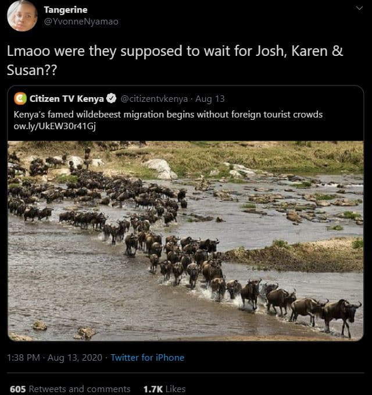The image size is (372, 395).
Task: Click the 1:38 PM · Aug 13, 2020 timestamp
Action: point(54,358)
